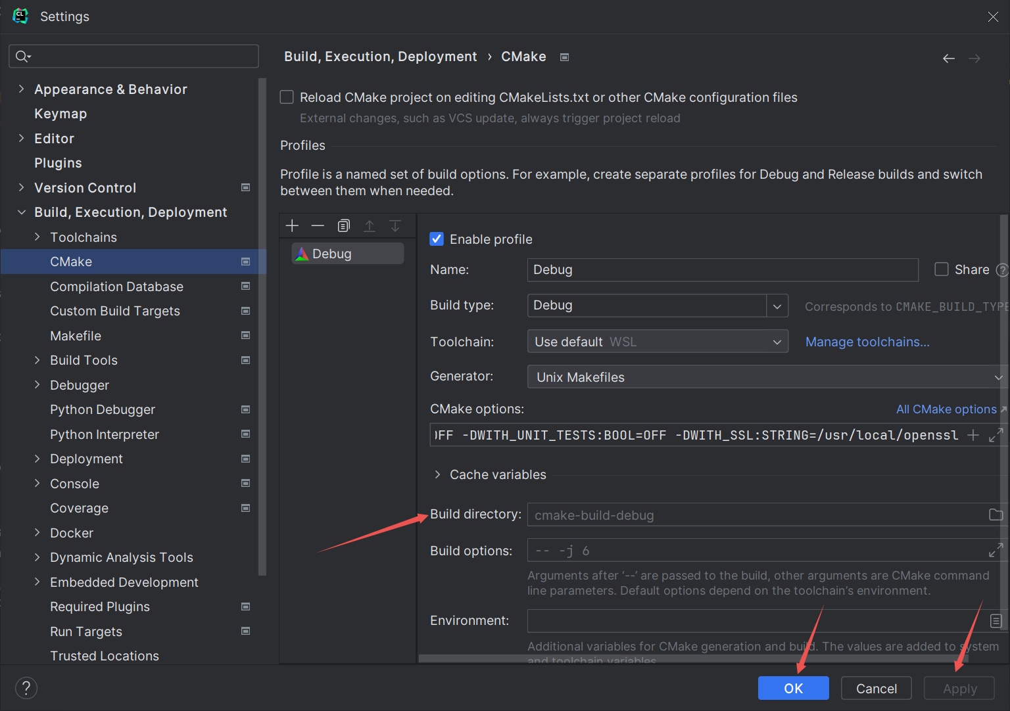The image size is (1010, 711).
Task: Open the Generator dropdown
Action: (768, 377)
